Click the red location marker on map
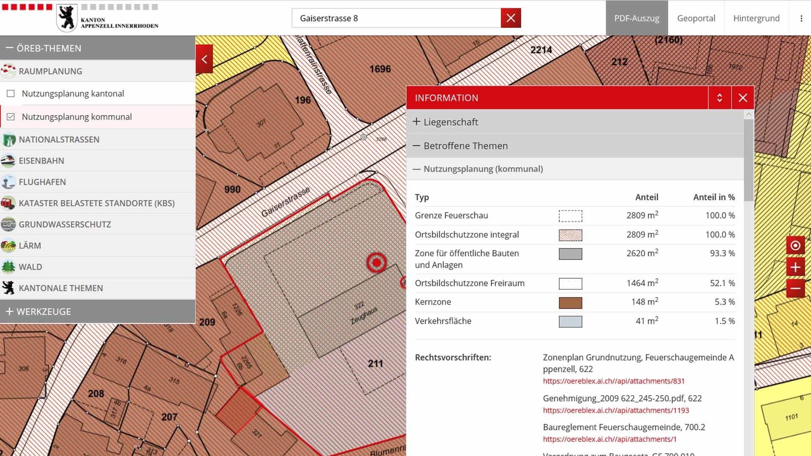811x456 pixels. pyautogui.click(x=376, y=263)
